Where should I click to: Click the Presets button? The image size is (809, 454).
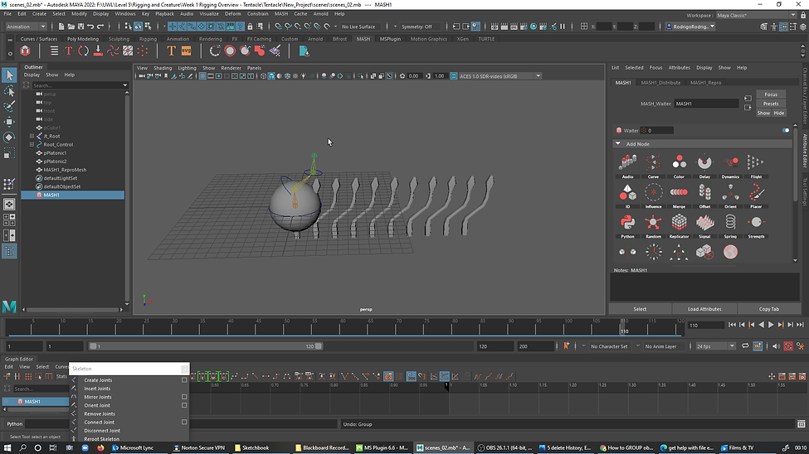(771, 104)
